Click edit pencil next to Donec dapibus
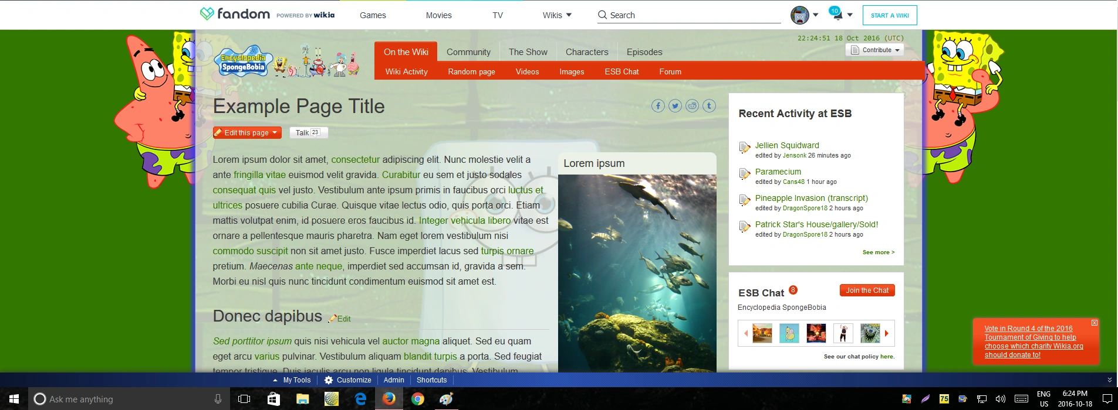1118x410 pixels. point(333,319)
